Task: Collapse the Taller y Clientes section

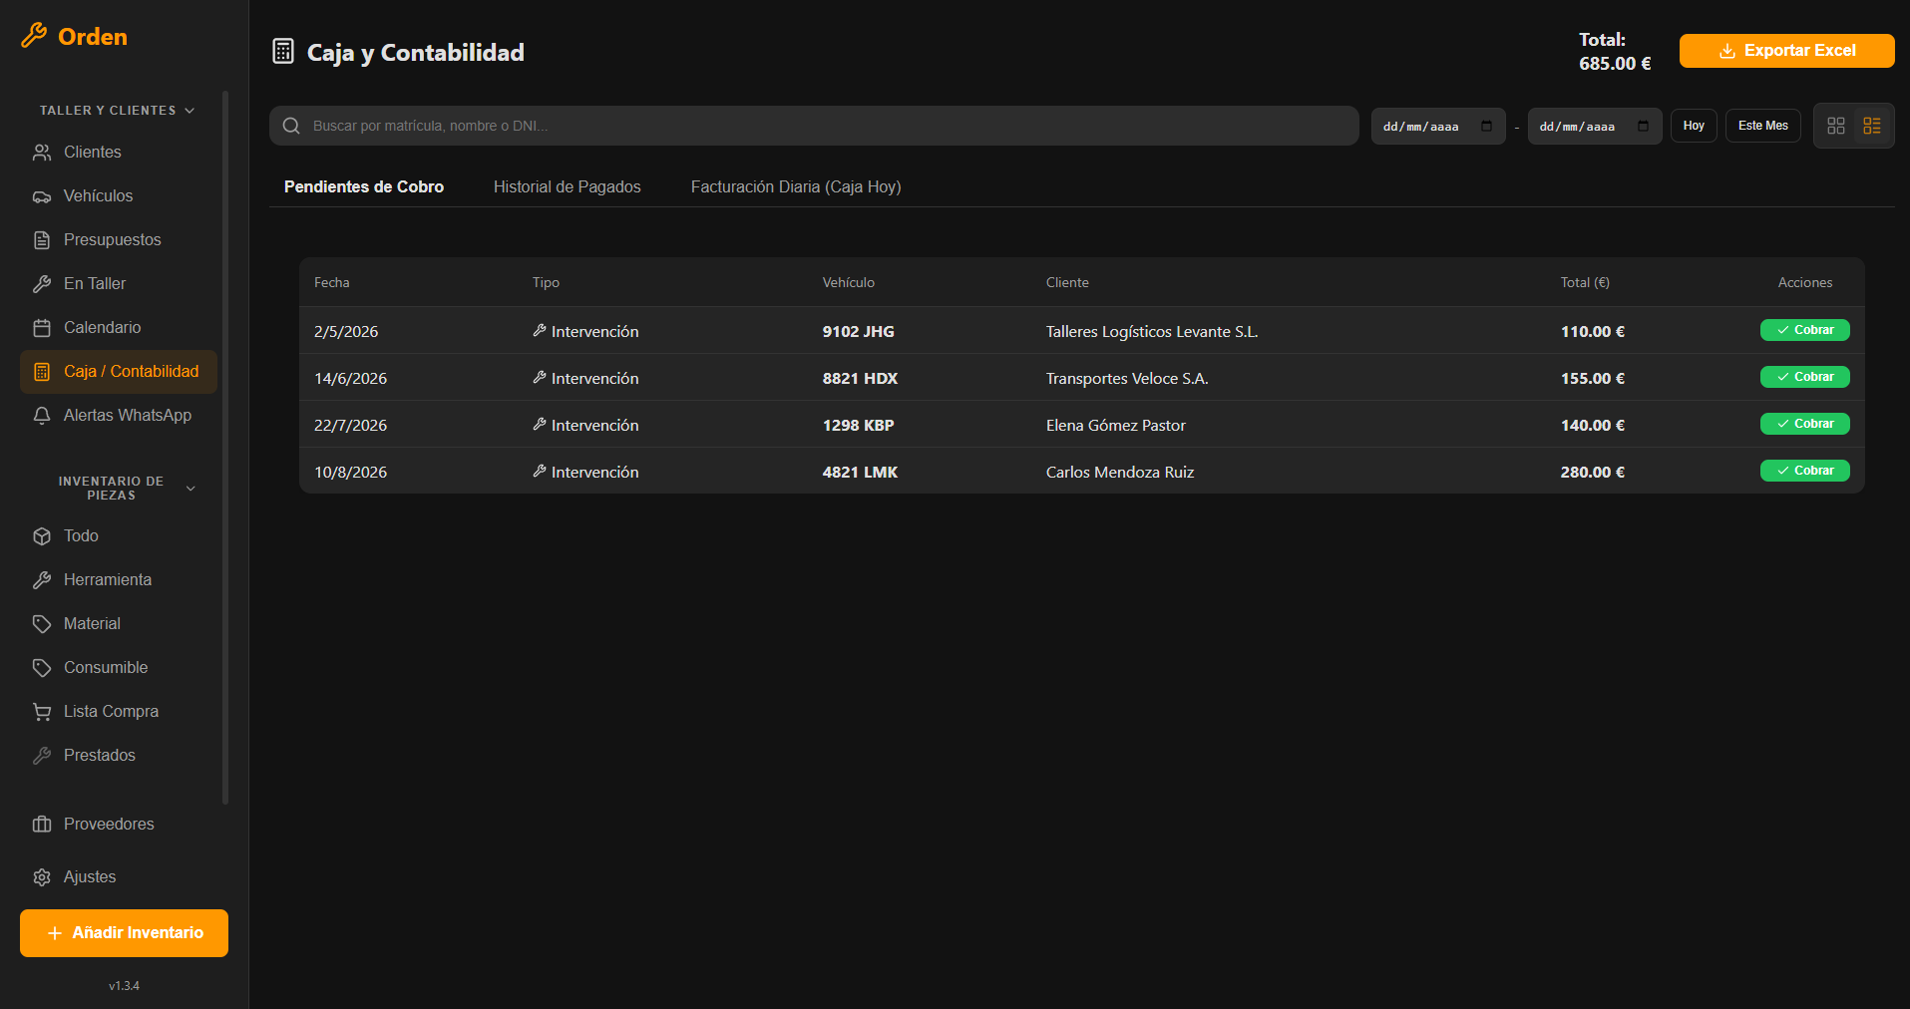Action: 190,111
